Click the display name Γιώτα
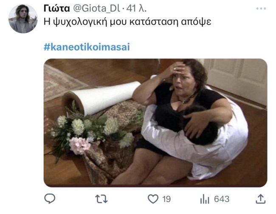 tap(56, 8)
